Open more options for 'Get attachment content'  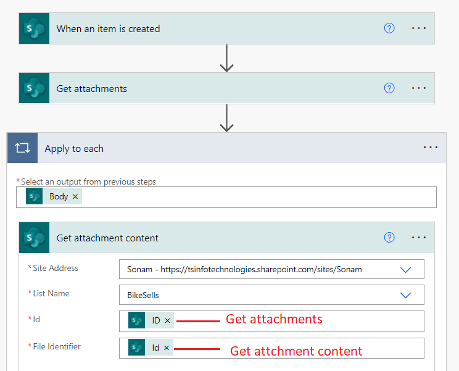pos(419,238)
